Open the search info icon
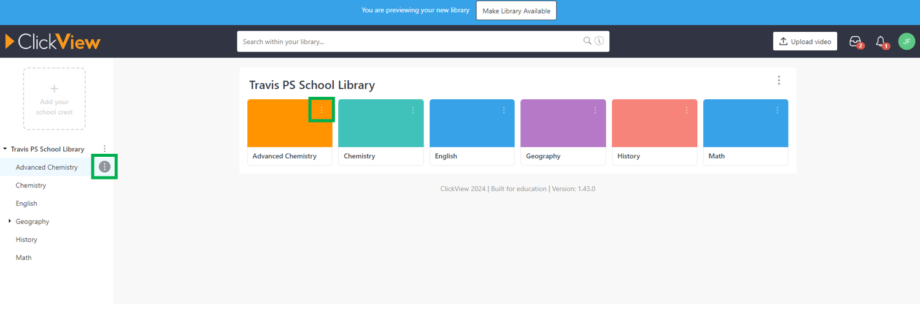Screen dimensions: 920x318 click(x=599, y=41)
